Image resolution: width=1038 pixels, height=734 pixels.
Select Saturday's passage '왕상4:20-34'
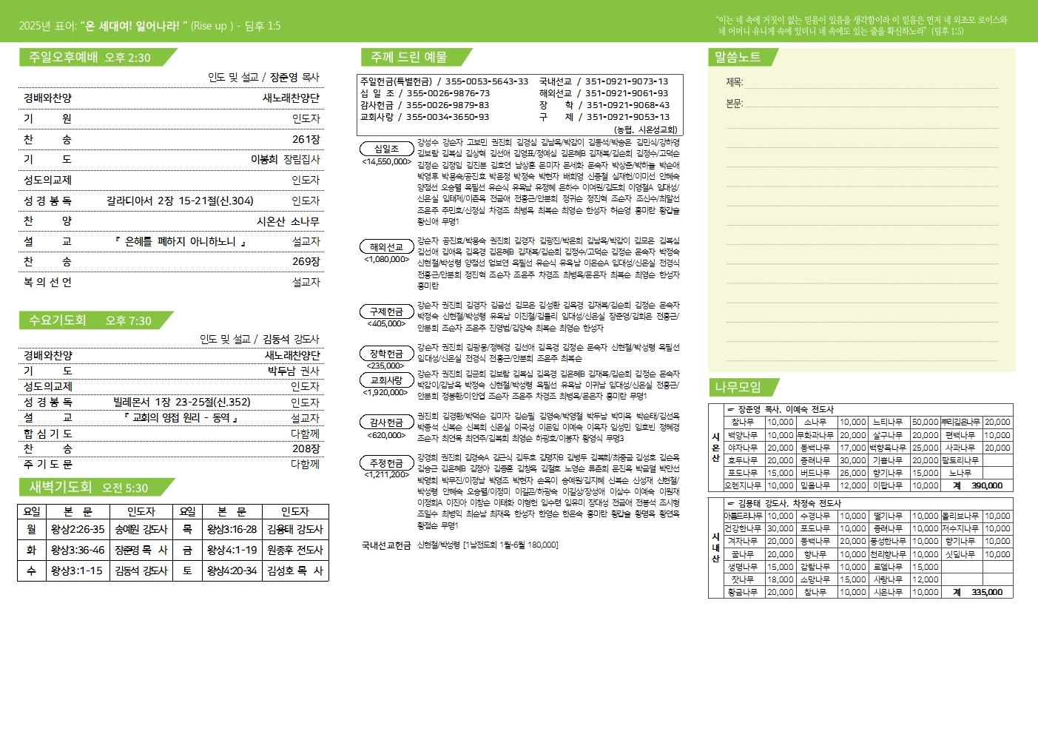232,570
